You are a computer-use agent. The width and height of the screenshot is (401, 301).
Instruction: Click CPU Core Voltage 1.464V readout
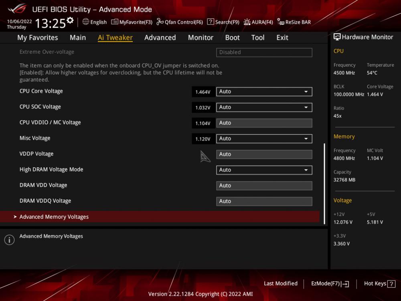(203, 92)
